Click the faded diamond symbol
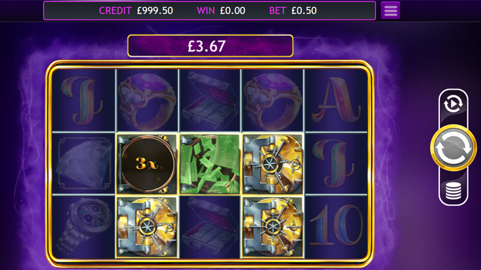 click(x=84, y=164)
